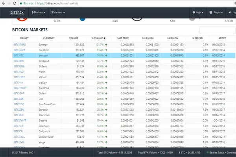Select Synergy 24hr high 0.00084000
The image size is (236, 157).
pos(152,45)
